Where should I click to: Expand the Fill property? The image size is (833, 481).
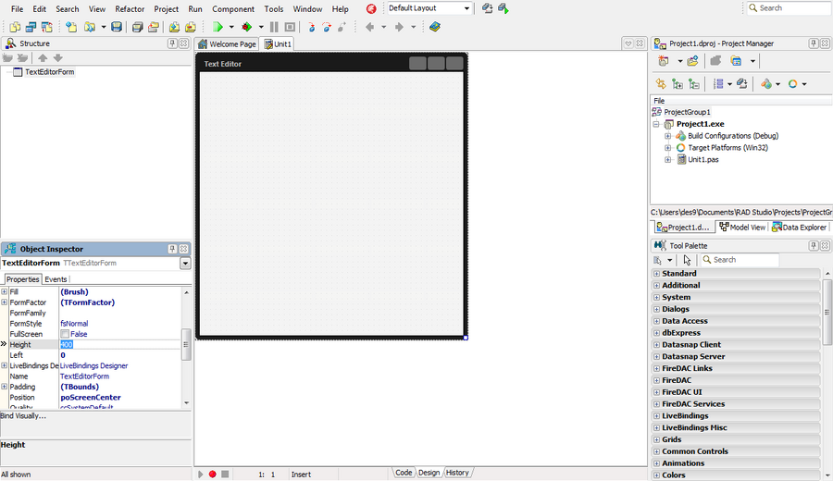[x=5, y=291]
